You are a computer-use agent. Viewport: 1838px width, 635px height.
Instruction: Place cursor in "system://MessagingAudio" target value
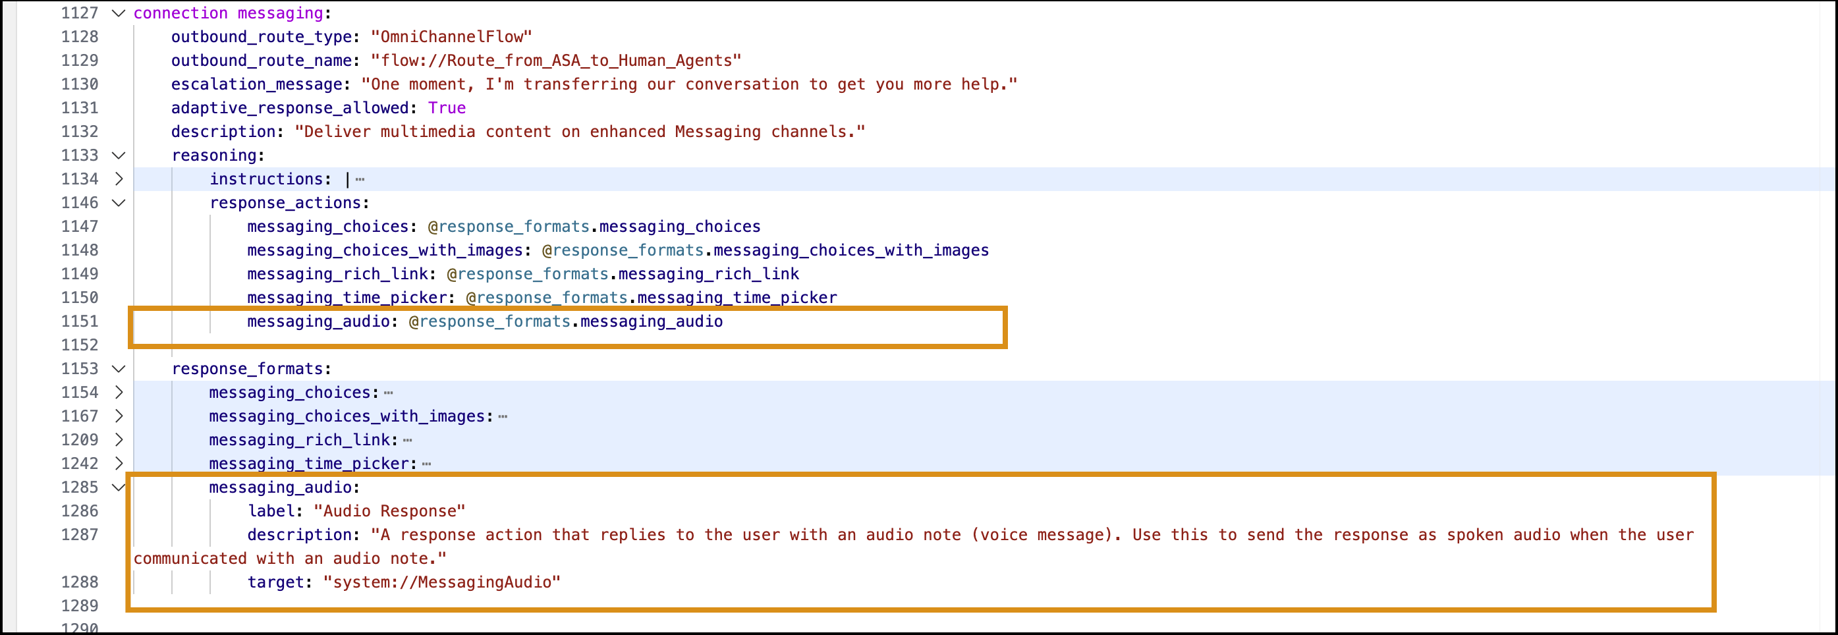pos(441,582)
